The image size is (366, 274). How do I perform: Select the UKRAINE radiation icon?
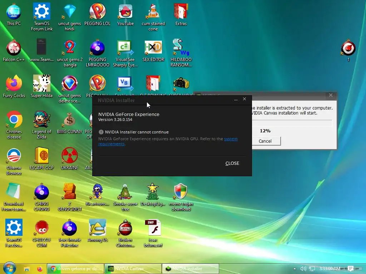[70, 159]
